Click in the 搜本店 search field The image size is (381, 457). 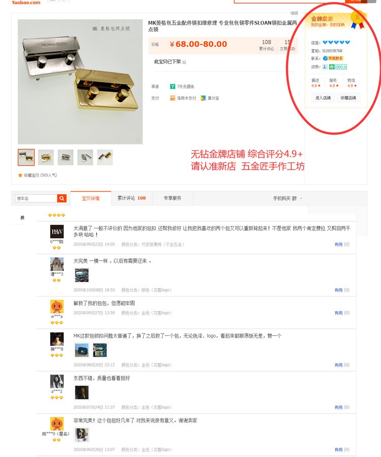[36, 198]
